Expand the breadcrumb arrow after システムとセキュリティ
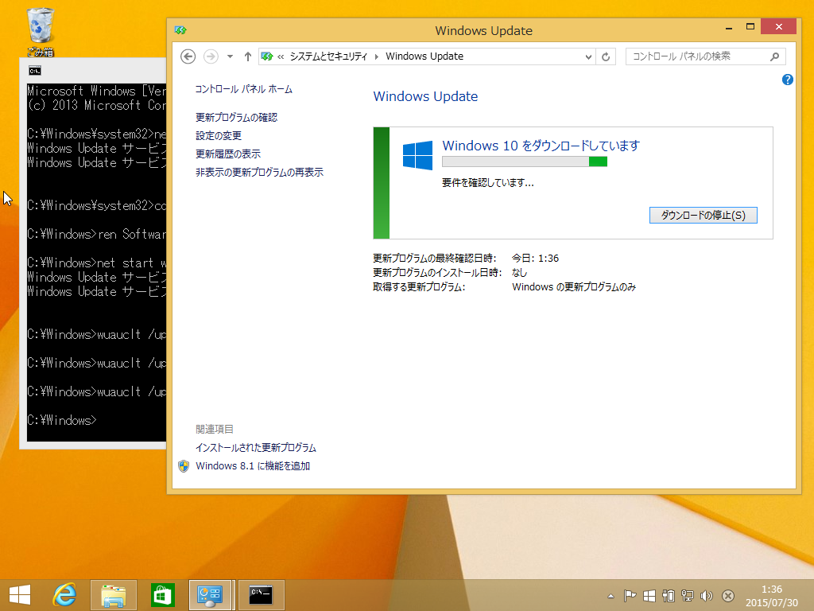Screen dimensions: 814x611 (x=376, y=56)
